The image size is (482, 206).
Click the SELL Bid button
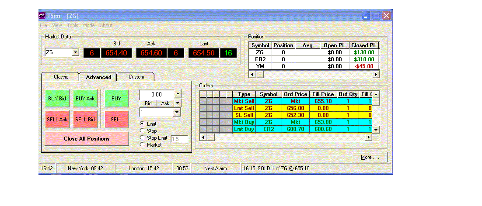pos(85,120)
